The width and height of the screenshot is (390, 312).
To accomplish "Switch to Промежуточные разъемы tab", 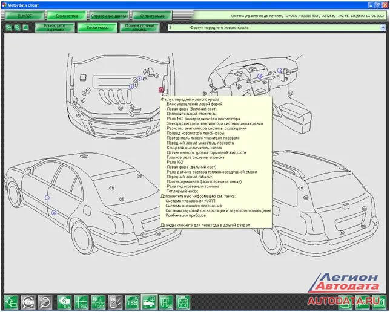I will [x=139, y=28].
